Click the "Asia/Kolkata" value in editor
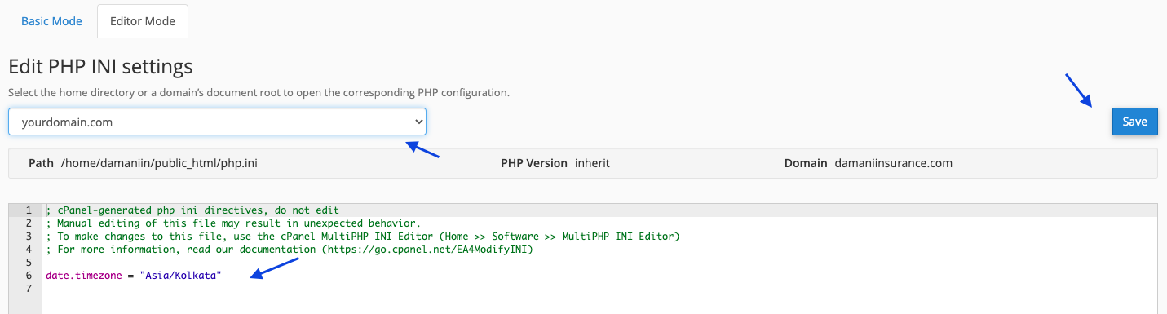1167x314 pixels. coord(181,276)
